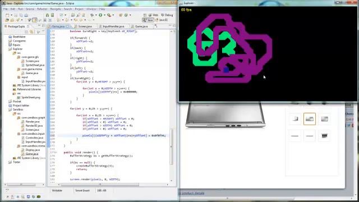Open the New wizard dropdown arrow

click(x=11, y=15)
